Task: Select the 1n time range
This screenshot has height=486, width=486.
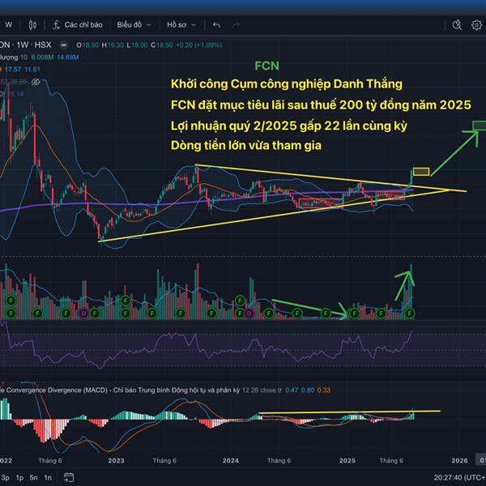Action: click(48, 478)
